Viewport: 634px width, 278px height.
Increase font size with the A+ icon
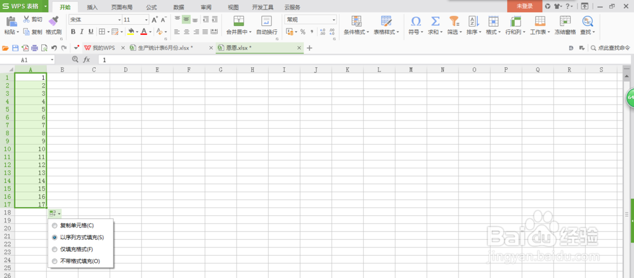point(155,20)
